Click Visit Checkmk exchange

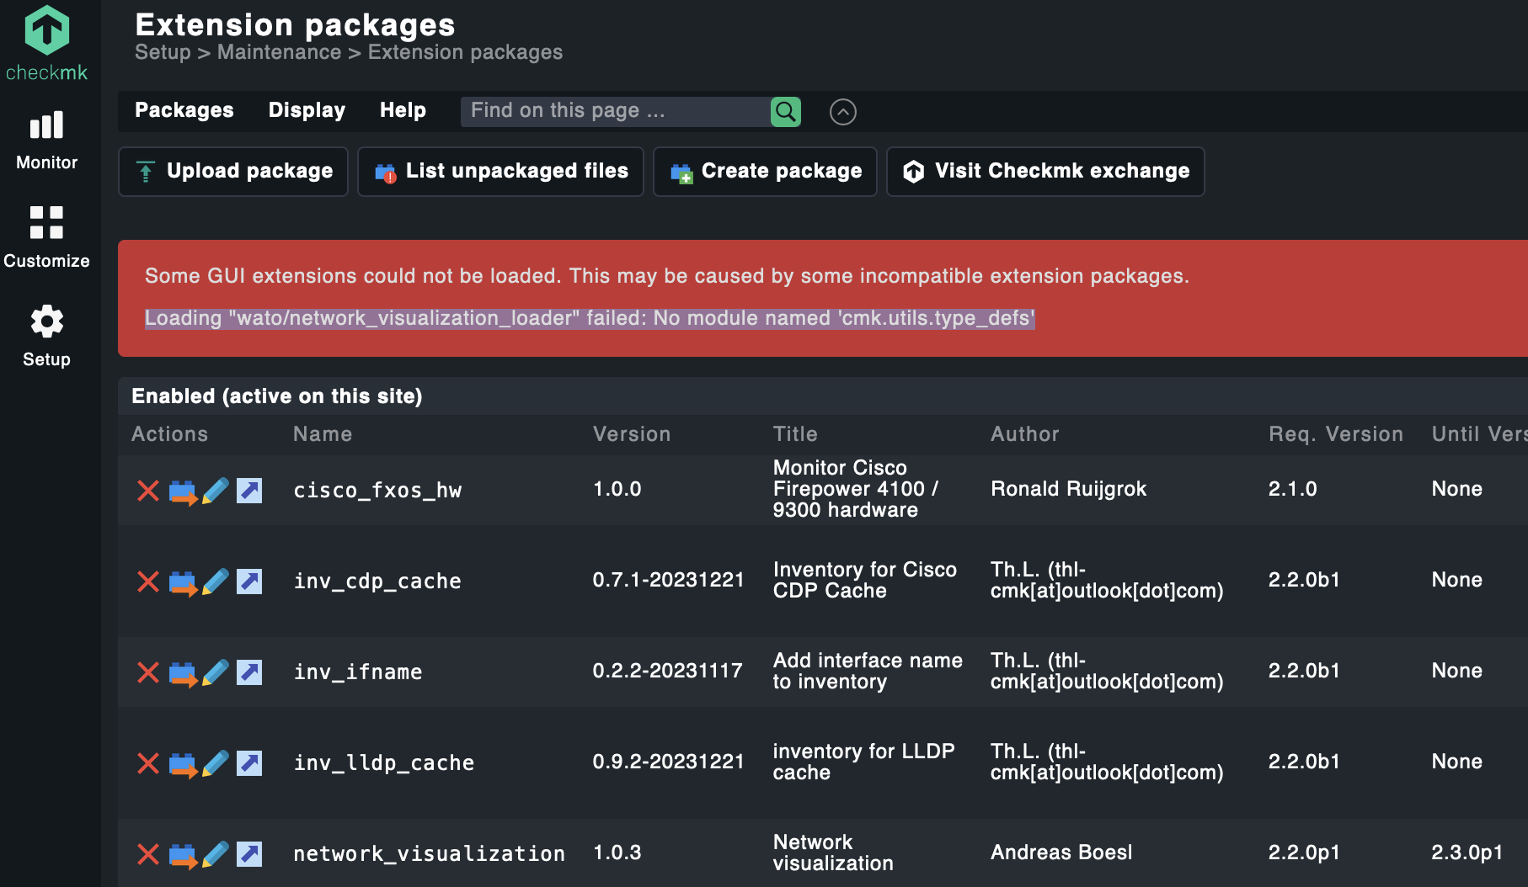pyautogui.click(x=1044, y=171)
